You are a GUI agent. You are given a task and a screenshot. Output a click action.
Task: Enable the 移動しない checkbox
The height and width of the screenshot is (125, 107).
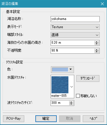78,96
